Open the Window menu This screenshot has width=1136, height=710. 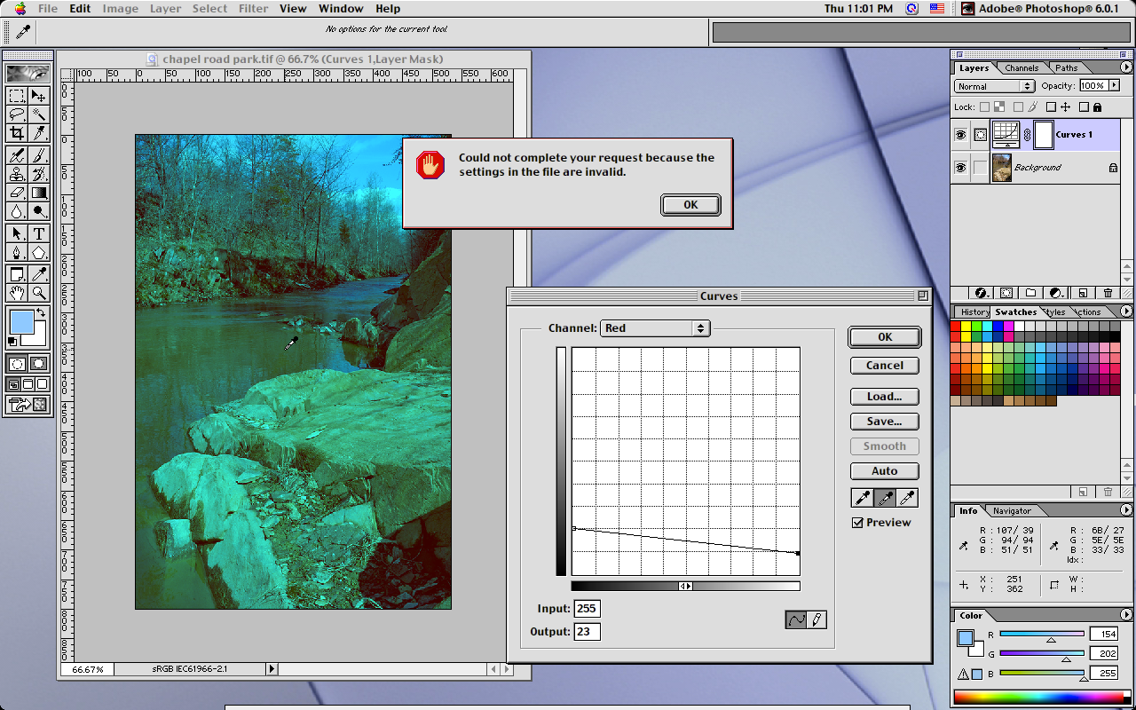click(341, 9)
